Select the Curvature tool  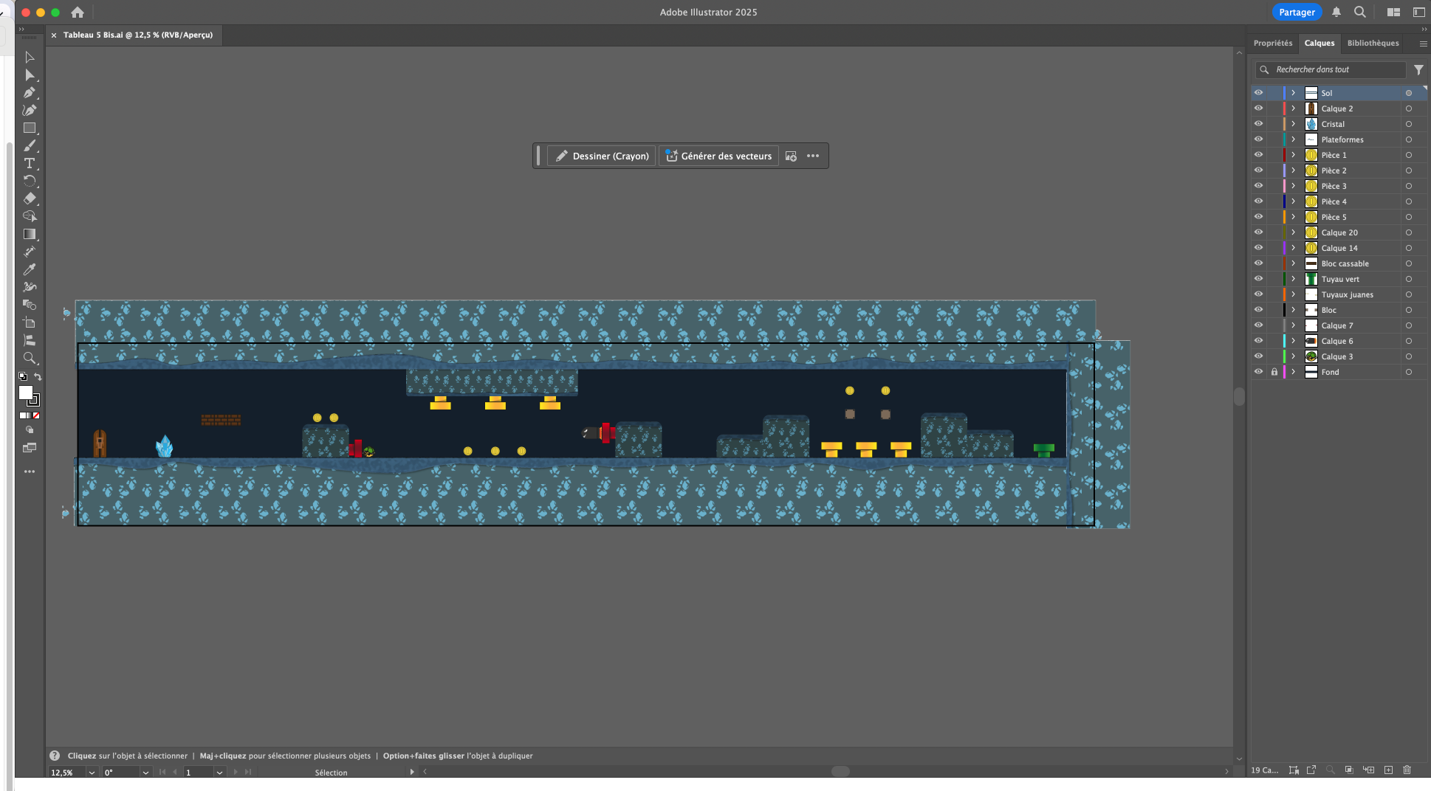30,111
